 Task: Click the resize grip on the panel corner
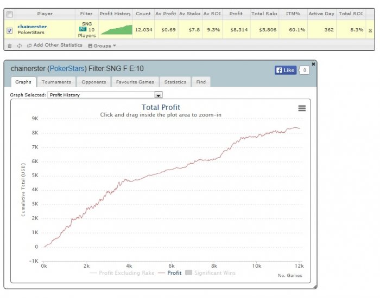click(x=315, y=287)
